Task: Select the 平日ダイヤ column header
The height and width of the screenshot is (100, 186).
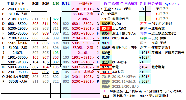Action: click(15, 4)
